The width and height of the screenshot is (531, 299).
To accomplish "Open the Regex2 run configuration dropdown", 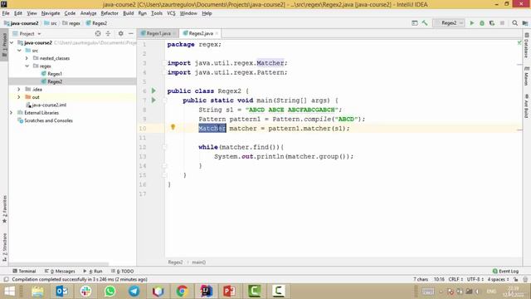I will click(x=449, y=23).
